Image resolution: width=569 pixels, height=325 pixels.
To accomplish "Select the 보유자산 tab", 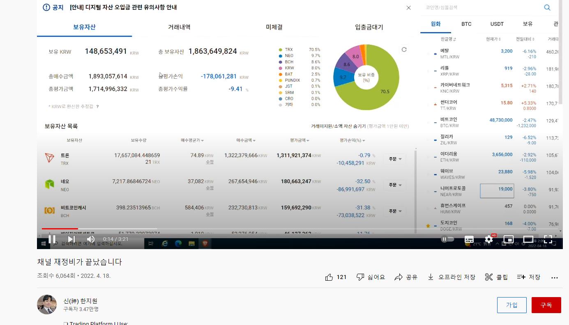I will point(85,27).
